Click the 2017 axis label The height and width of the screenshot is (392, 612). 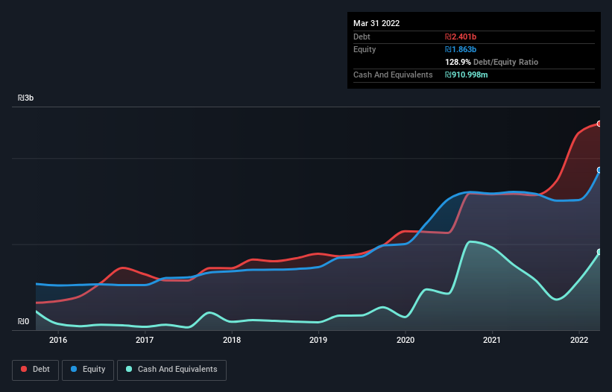(x=145, y=340)
